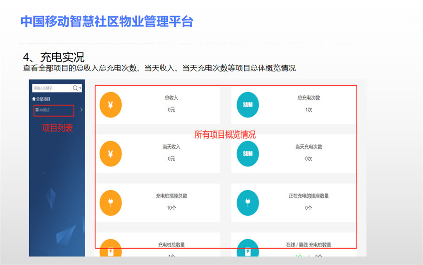The image size is (423, 265).
Task: Click the teal SUM icon for 当天充电次数
Action: click(248, 154)
